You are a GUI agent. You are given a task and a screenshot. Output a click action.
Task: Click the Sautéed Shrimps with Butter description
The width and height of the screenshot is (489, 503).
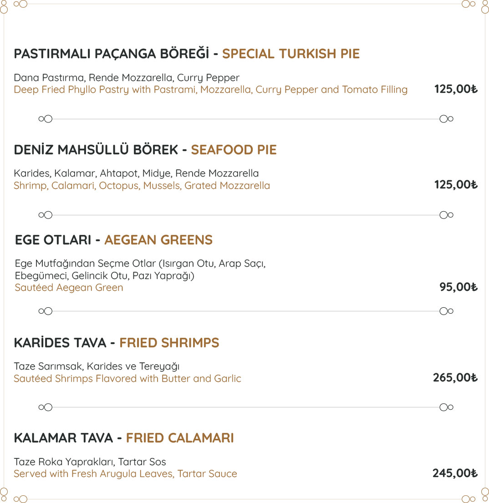click(x=127, y=379)
